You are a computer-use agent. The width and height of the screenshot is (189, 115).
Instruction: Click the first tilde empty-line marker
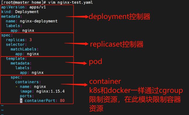coord(2,106)
